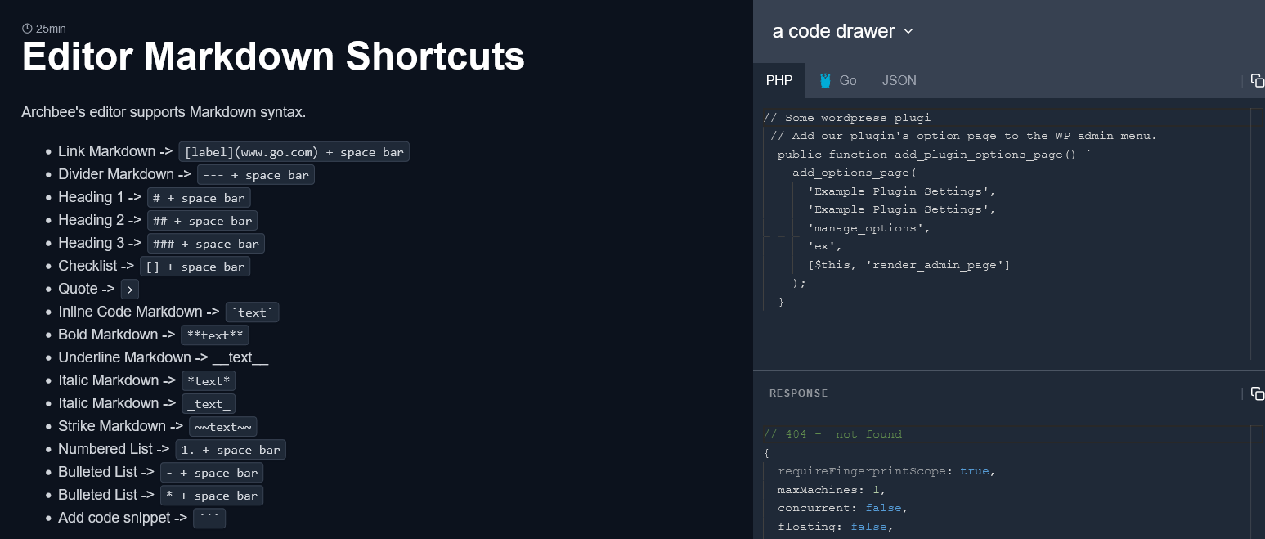This screenshot has height=539, width=1265.
Task: Click the Add code snippet ``` badge
Action: [209, 518]
